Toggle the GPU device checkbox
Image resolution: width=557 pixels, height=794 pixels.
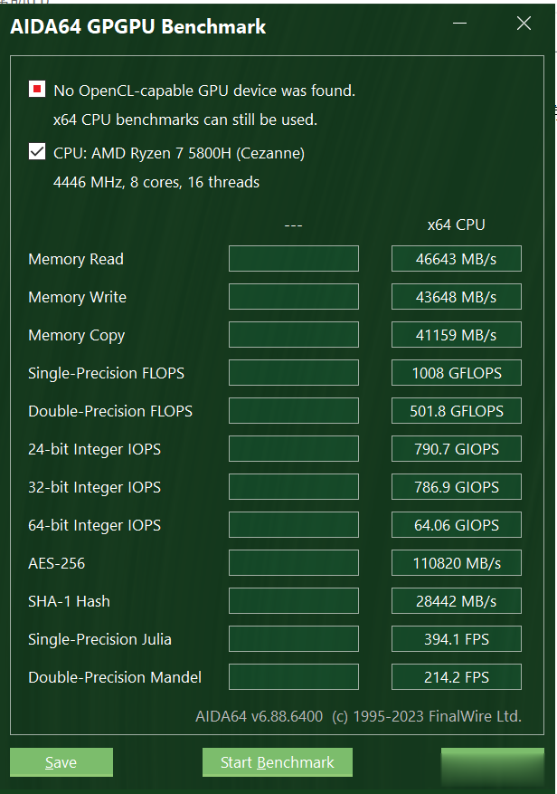pyautogui.click(x=37, y=90)
